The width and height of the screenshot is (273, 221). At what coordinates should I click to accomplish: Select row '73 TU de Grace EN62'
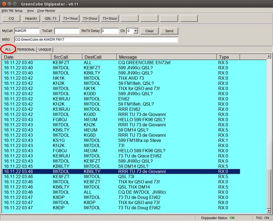pos(121,156)
